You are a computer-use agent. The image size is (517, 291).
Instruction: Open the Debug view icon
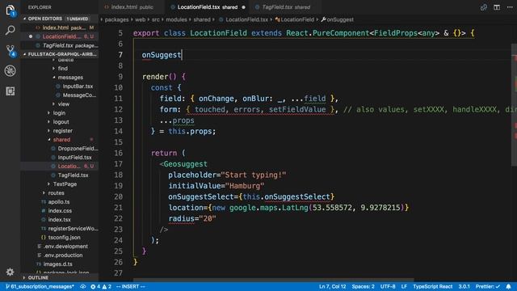coord(11,70)
